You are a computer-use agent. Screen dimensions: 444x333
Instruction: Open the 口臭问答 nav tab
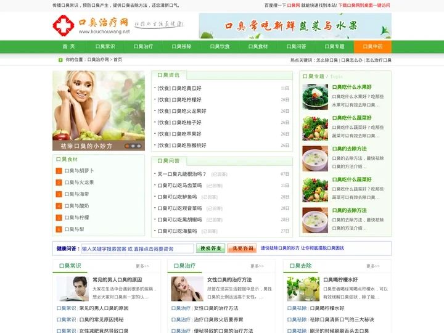click(296, 47)
